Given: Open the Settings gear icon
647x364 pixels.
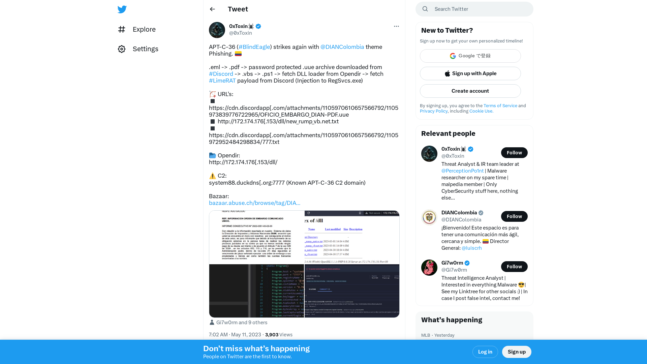Looking at the screenshot, I should pos(122,49).
